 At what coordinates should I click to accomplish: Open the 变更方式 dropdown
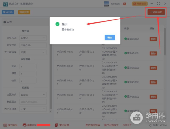pyautogui.click(x=33, y=95)
